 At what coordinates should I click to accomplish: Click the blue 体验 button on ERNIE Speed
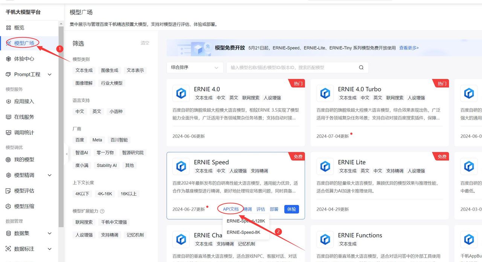291,209
